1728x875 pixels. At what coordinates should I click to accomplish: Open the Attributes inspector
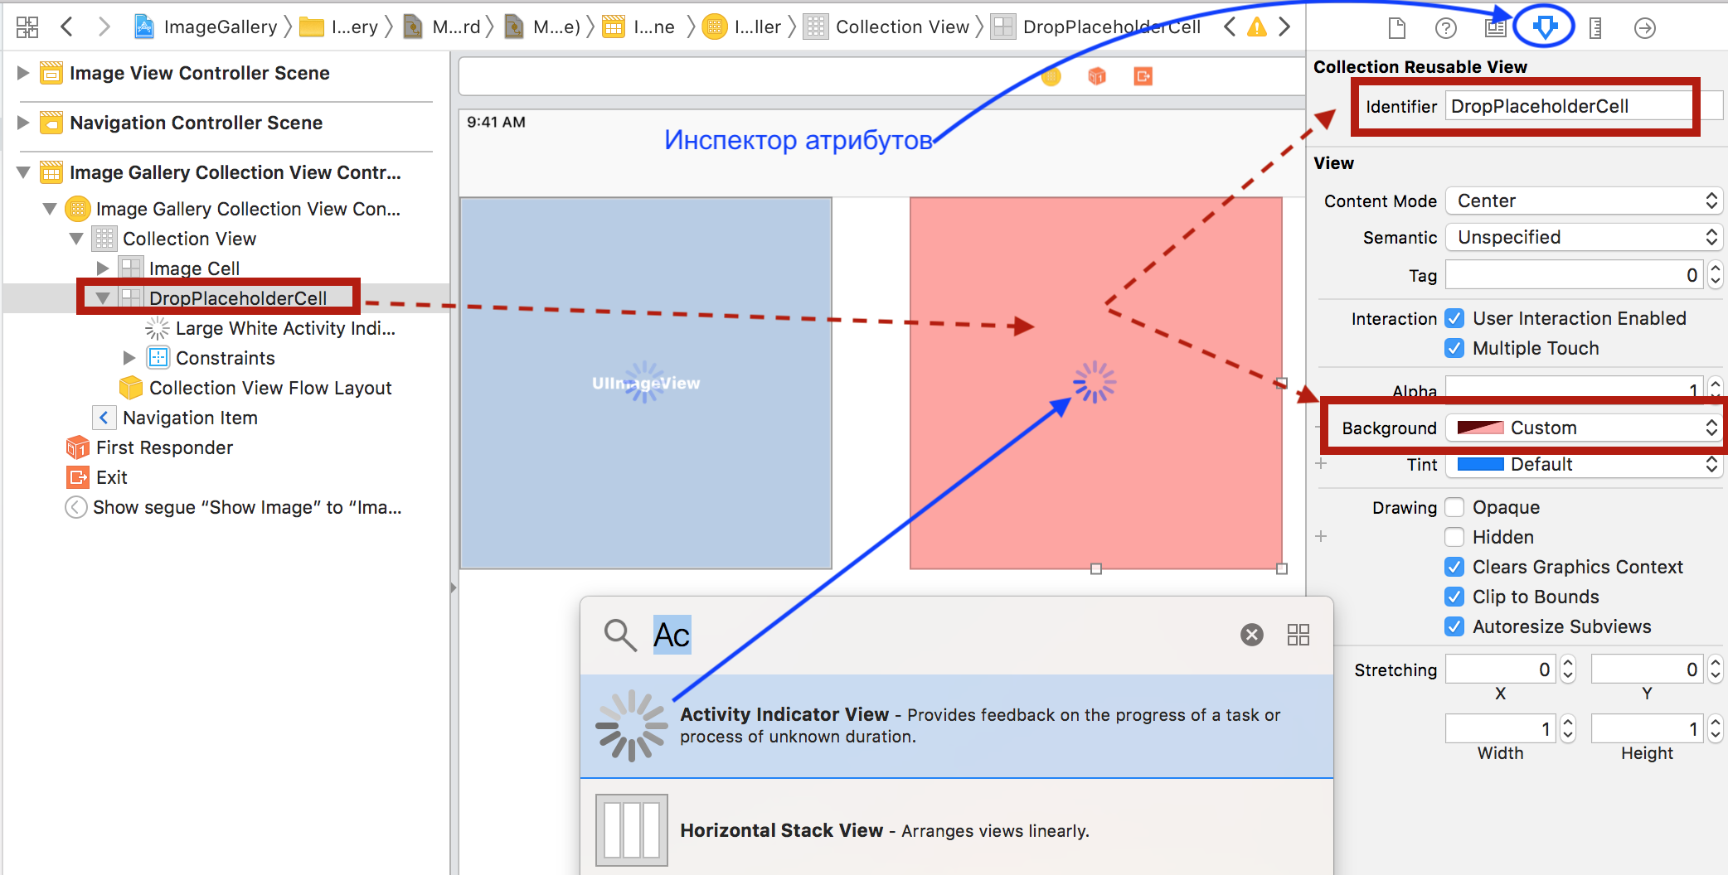click(1545, 27)
